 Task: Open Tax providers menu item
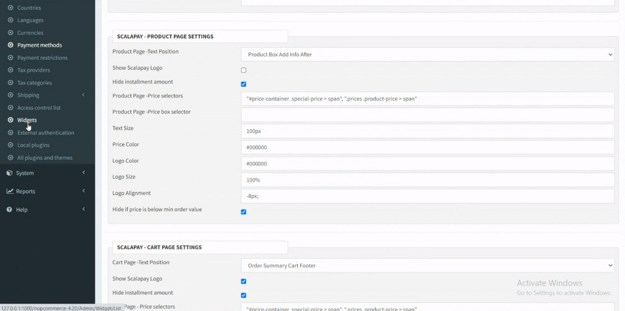click(x=34, y=70)
